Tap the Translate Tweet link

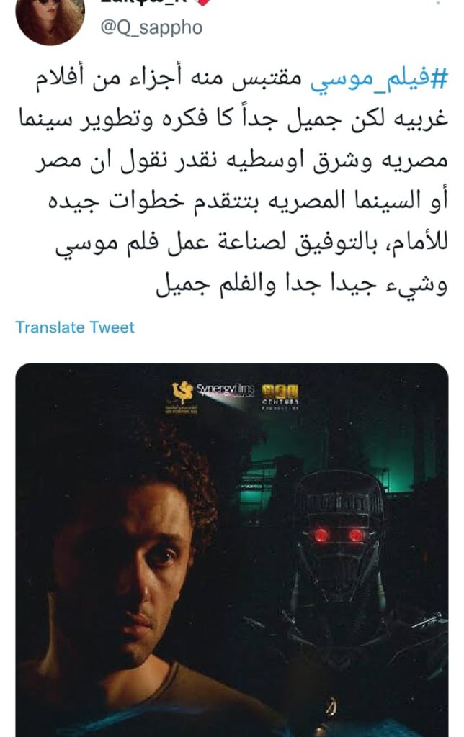click(75, 327)
